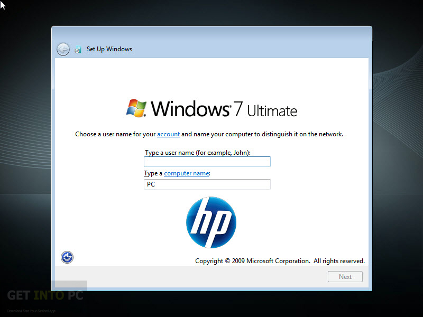
Task: Open the computer name help link
Action: [x=187, y=173]
